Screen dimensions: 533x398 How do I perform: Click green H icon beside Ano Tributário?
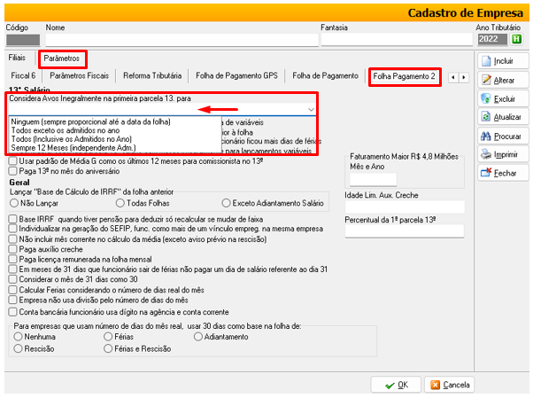tap(515, 40)
